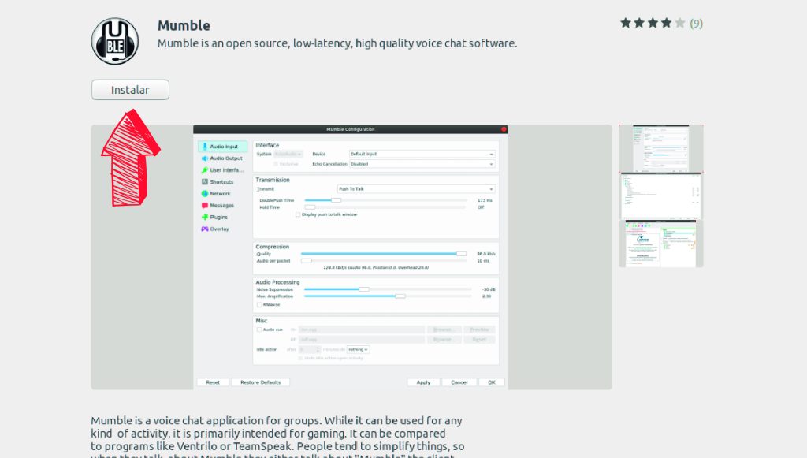This screenshot has width=807, height=458.
Task: Click the description starting "Mumble is a voice chat application"
Action: pyautogui.click(x=278, y=438)
